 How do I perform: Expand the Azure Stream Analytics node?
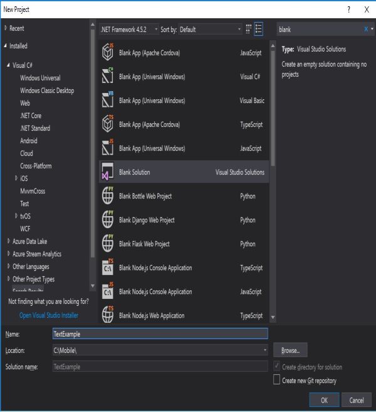point(9,254)
